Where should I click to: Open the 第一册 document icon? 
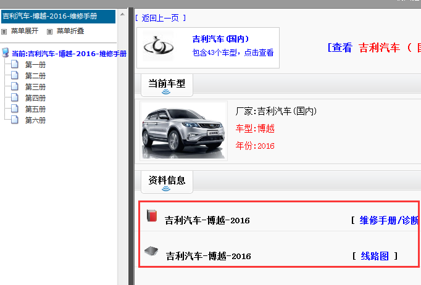point(15,64)
